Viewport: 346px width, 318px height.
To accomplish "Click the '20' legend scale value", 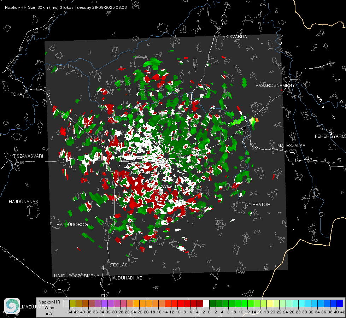I will [273, 312].
